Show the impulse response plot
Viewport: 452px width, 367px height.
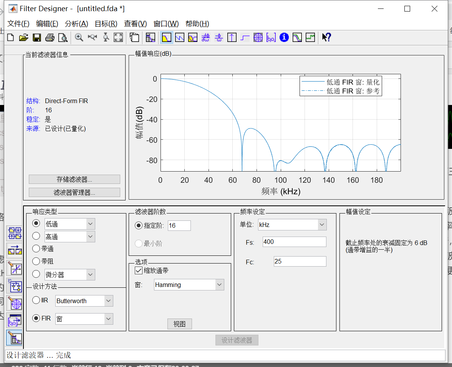pyautogui.click(x=232, y=37)
